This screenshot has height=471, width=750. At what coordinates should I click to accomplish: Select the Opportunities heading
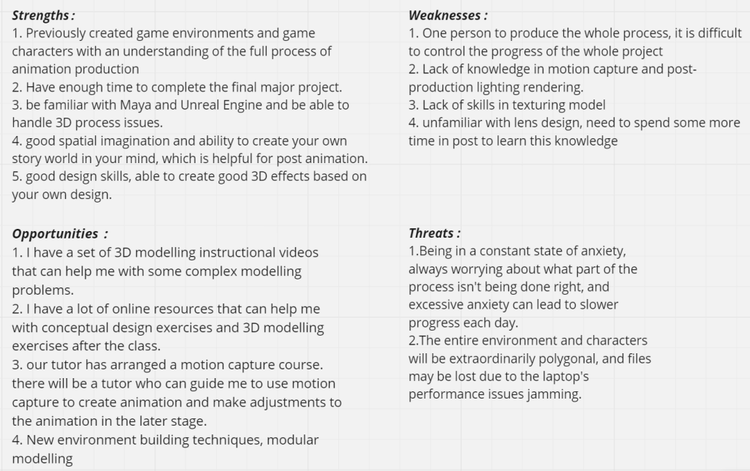pos(60,233)
